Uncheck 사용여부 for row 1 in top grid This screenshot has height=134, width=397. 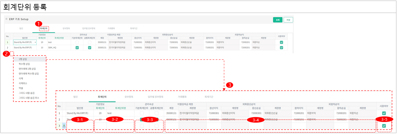click(281, 42)
